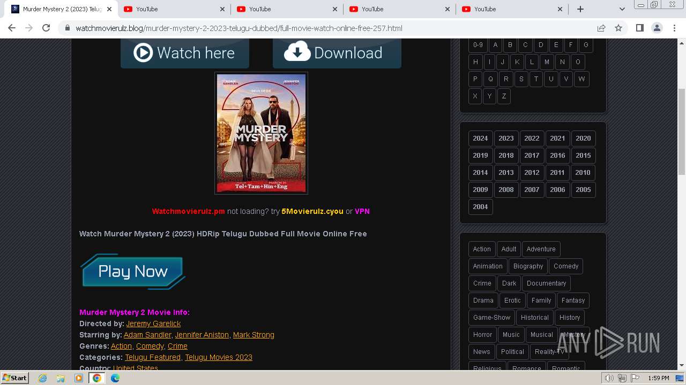Click the taskbar clock showing 1:59 PM
The height and width of the screenshot is (385, 686).
[658, 378]
